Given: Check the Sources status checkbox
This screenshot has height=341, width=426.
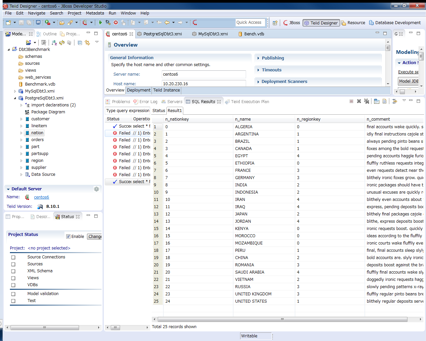Looking at the screenshot, I should click(13, 264).
